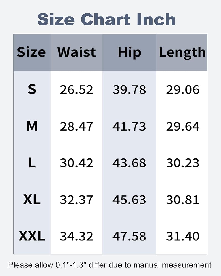Select the S size row label

pos(32,89)
